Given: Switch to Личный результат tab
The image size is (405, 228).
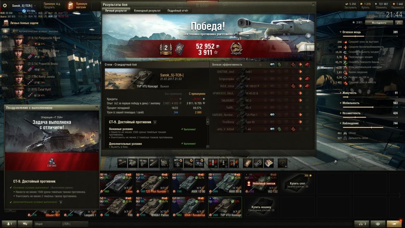Looking at the screenshot, I should (116, 10).
